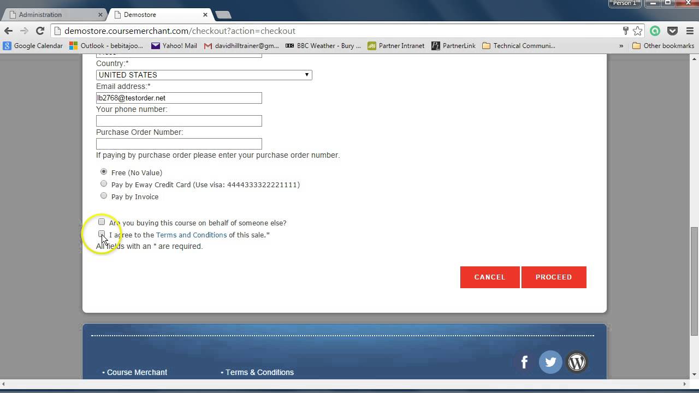
Task: Open the Google Calendar bookmark
Action: click(33, 46)
